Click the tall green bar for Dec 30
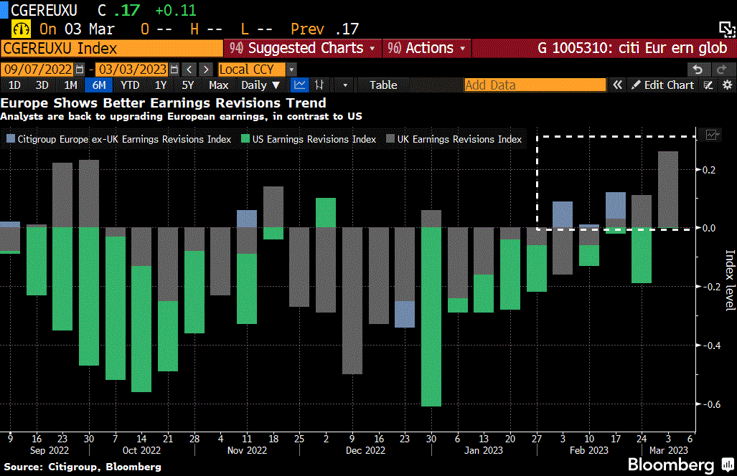Screen dimensions: 737x476 point(431,317)
